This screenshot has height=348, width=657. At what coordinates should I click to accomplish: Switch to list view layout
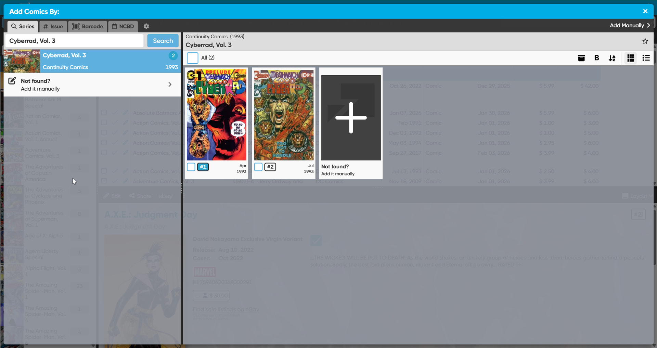[646, 58]
